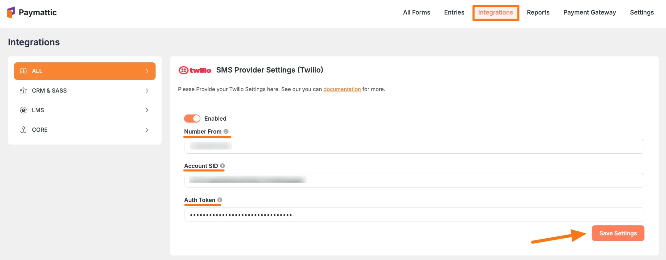Open the documentation link
Image resolution: width=666 pixels, height=260 pixels.
(342, 89)
